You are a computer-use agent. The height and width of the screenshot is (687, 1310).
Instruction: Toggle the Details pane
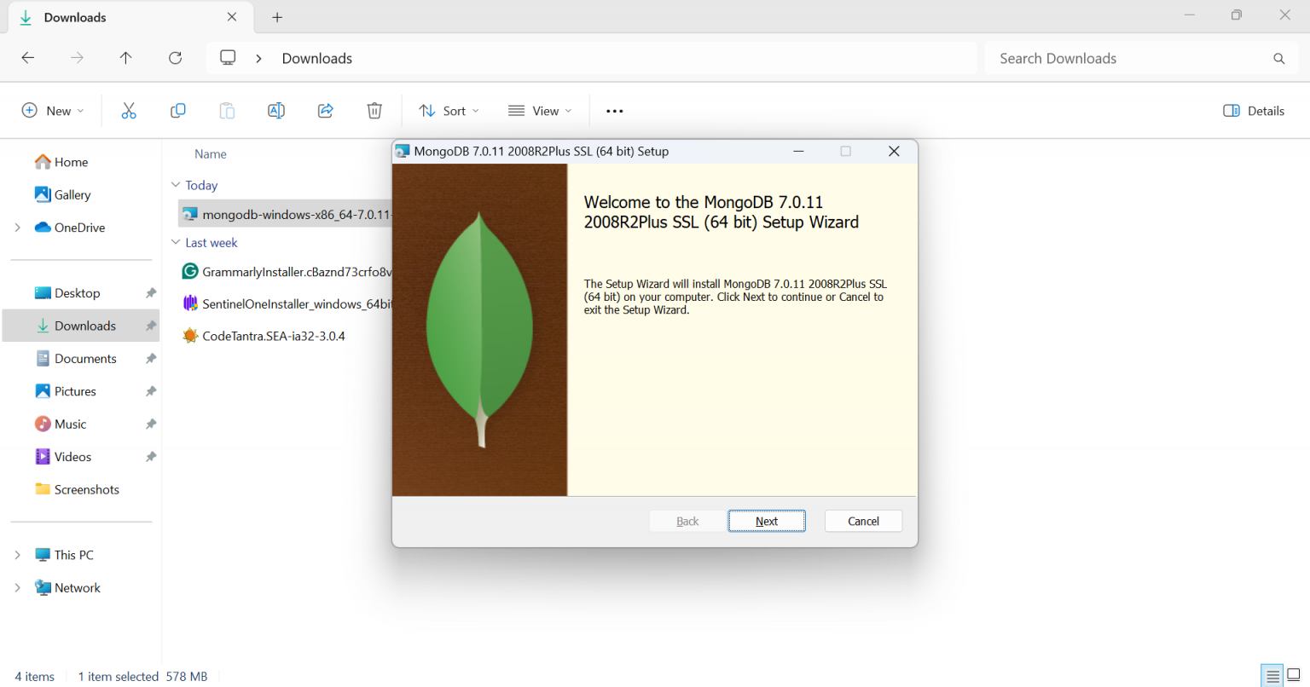pyautogui.click(x=1252, y=110)
